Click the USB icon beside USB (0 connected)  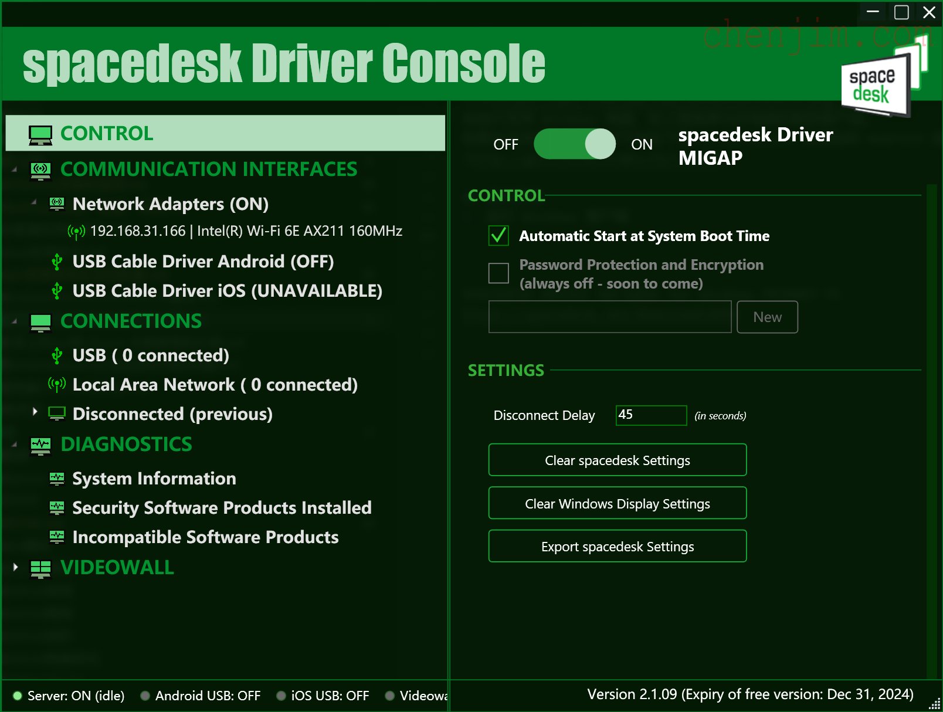57,355
